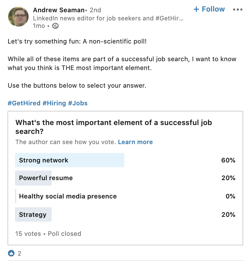Click the Learn more link in poll
Image resolution: width=250 pixels, height=261 pixels.
tap(135, 142)
